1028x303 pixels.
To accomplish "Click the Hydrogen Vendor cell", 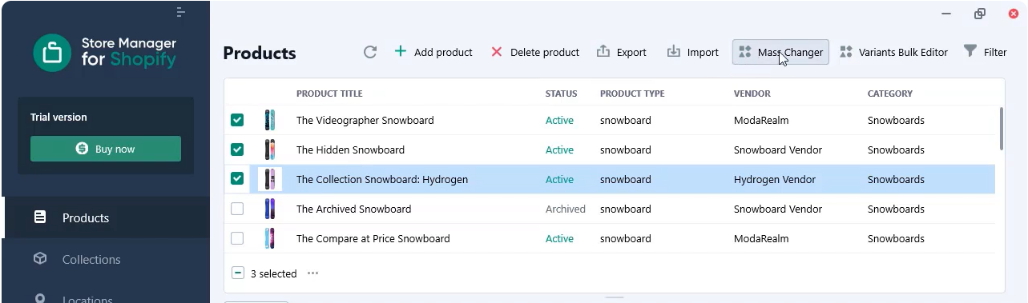I will [x=774, y=179].
